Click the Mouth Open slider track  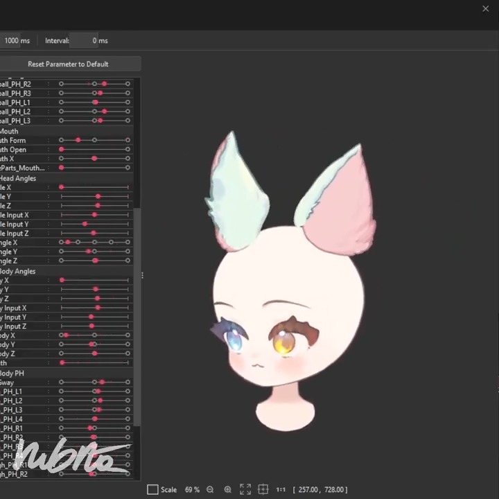tap(94, 149)
